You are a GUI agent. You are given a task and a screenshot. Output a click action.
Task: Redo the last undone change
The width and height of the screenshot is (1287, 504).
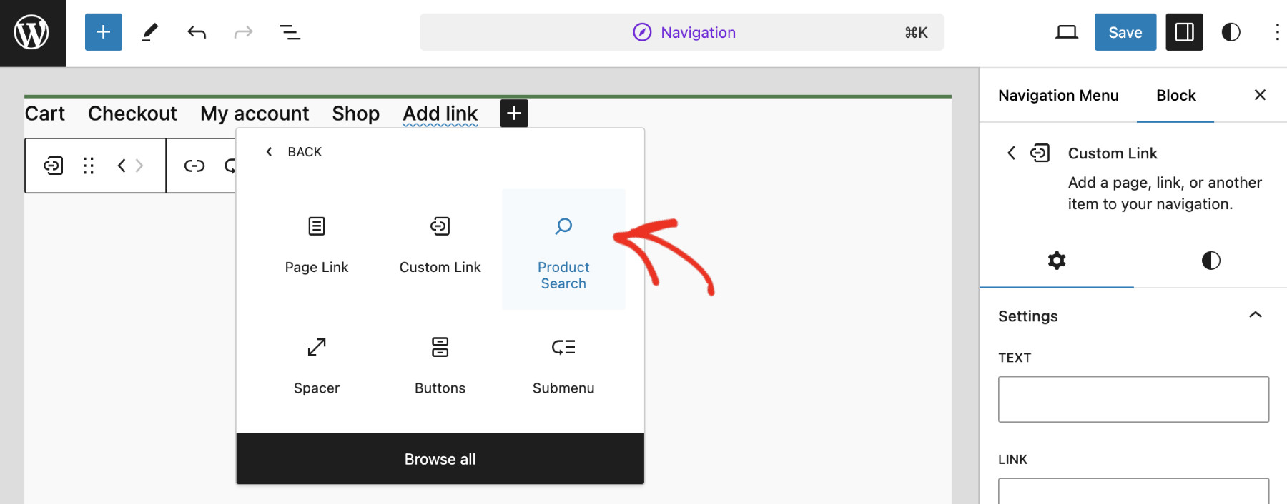[244, 32]
